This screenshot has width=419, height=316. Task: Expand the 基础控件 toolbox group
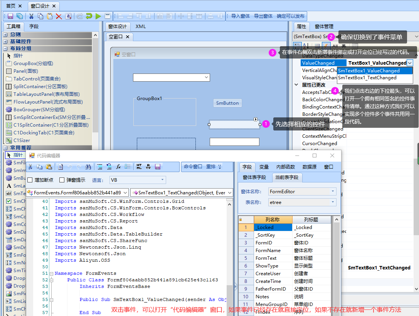coord(5,42)
